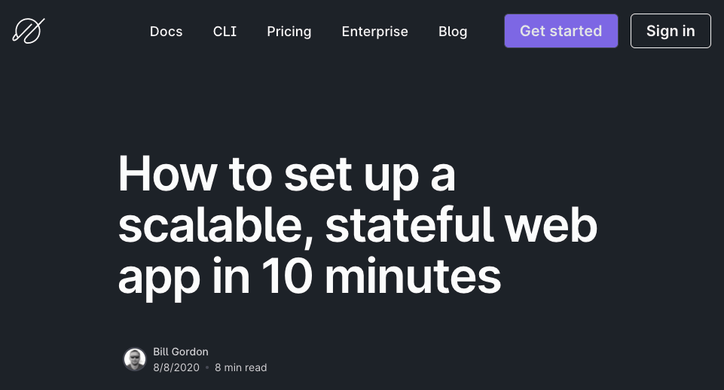Open the Docs navigation link

pos(166,32)
